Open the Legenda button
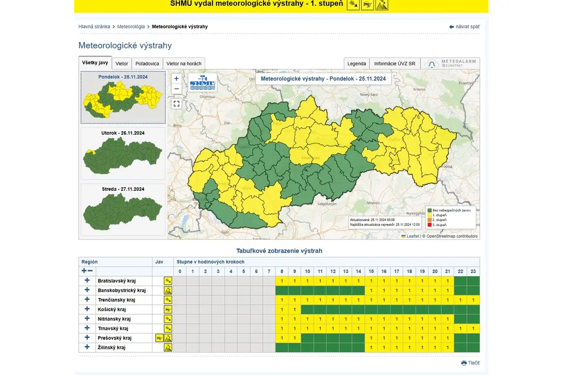The width and height of the screenshot is (564, 376). 357,64
